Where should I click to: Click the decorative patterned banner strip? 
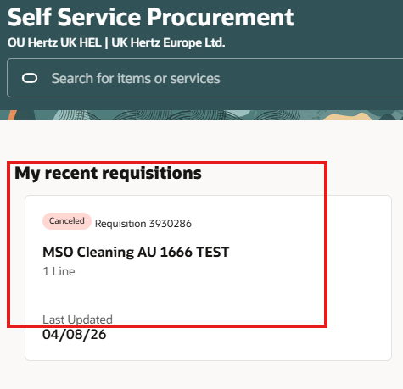[201, 115]
